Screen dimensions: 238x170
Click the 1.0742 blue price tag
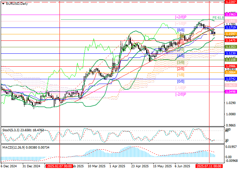[x=232, y=79]
